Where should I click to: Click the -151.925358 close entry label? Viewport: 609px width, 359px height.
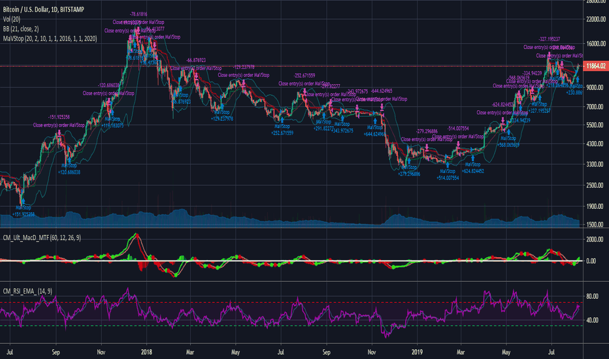[x=59, y=117]
